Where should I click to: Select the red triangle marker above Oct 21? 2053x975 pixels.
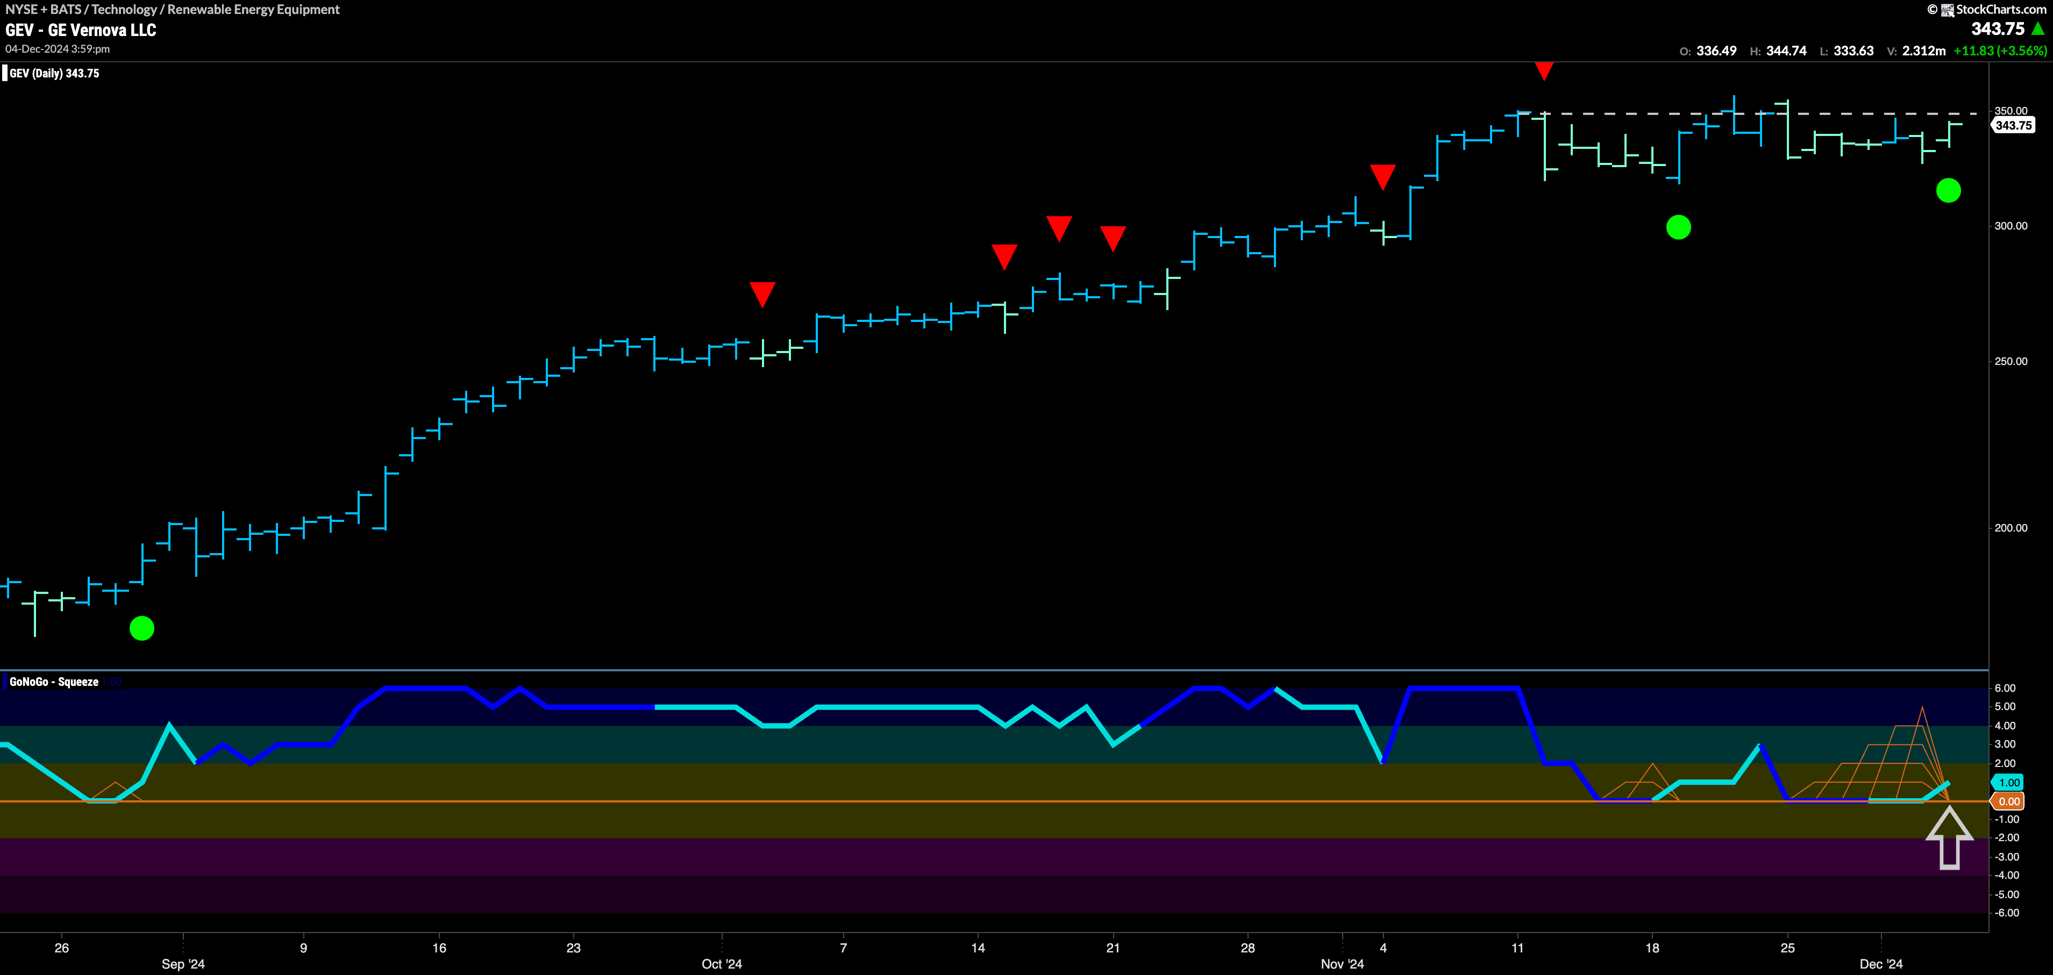click(x=1113, y=238)
